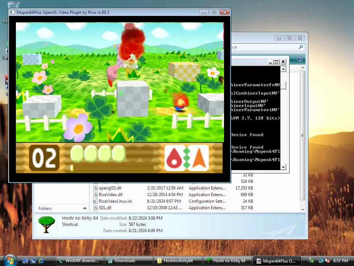Image resolution: width=354 pixels, height=266 pixels.
Task: Click the Recycle Bin desktop icon
Action: pyautogui.click(x=13, y=5)
